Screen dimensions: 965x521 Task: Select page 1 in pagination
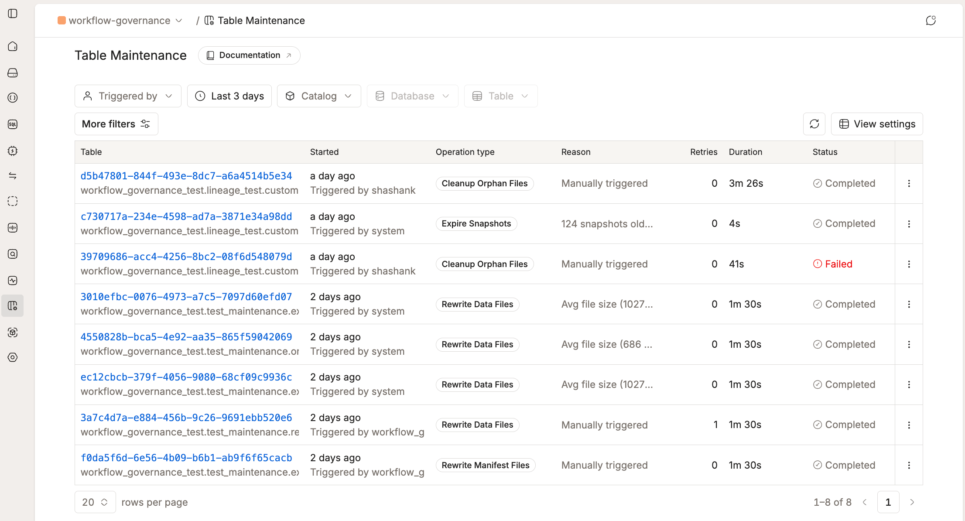[888, 502]
